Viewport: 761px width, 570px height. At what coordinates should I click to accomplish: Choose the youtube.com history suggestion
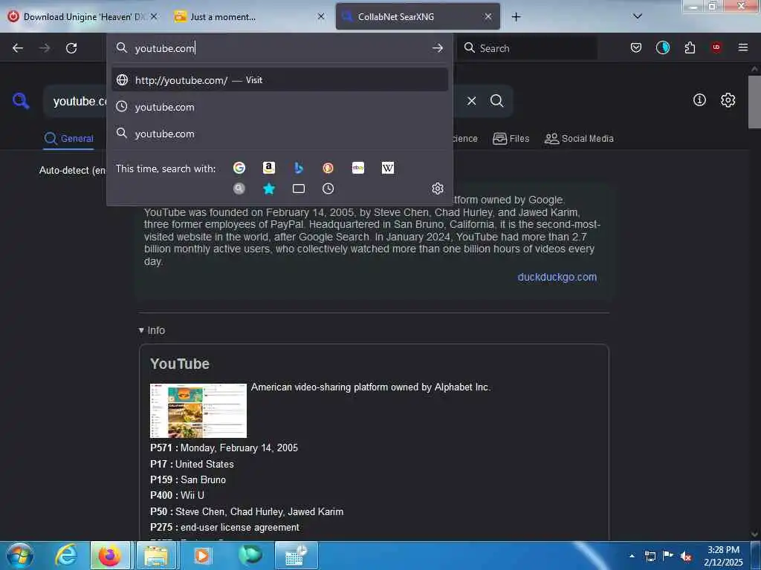[x=279, y=107]
